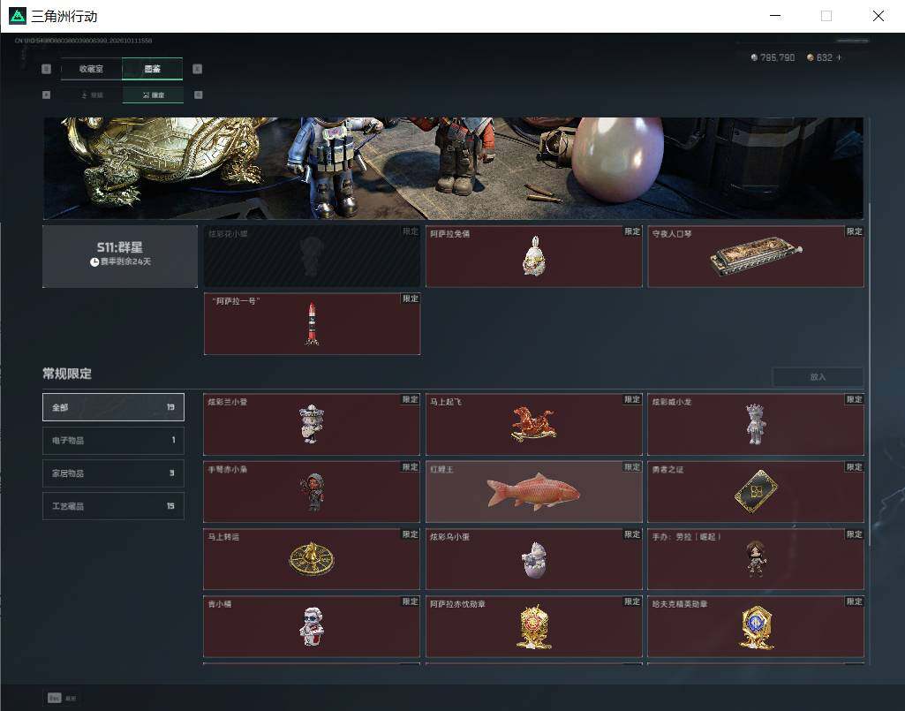Click the next-tab key icon beside 图鉴
905x711 pixels.
tap(197, 69)
